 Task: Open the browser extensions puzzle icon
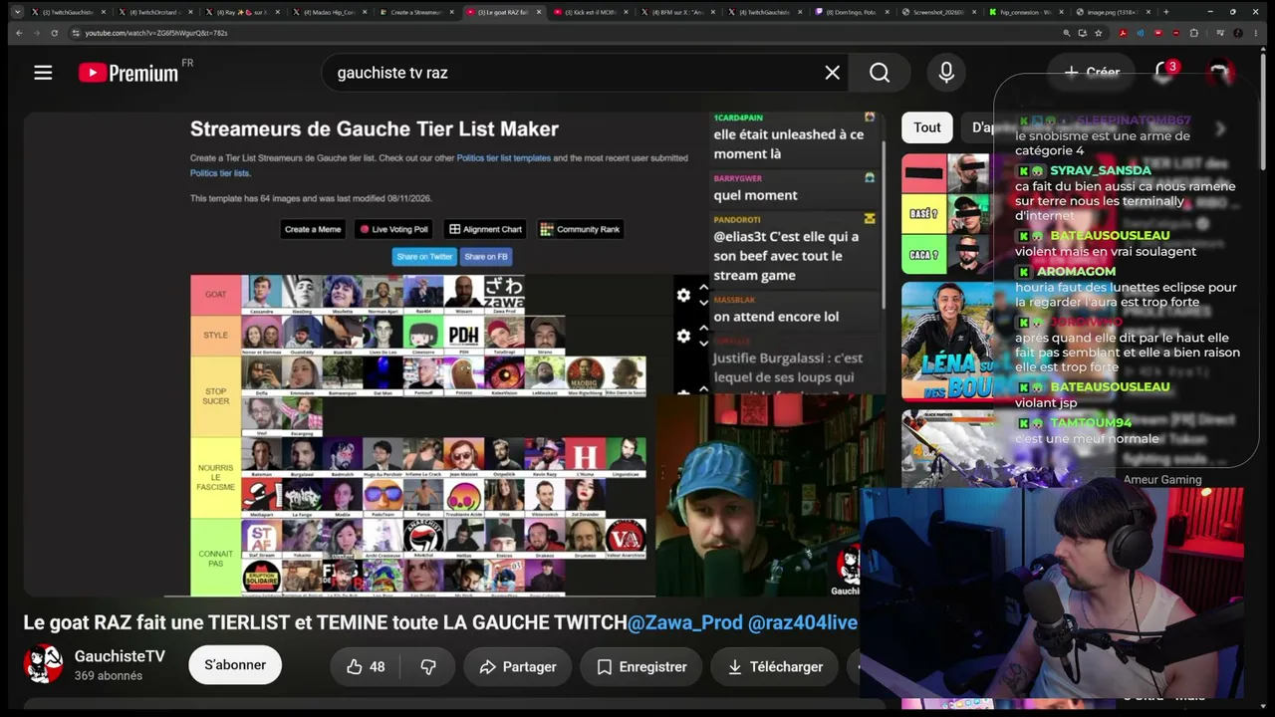[x=1194, y=33]
